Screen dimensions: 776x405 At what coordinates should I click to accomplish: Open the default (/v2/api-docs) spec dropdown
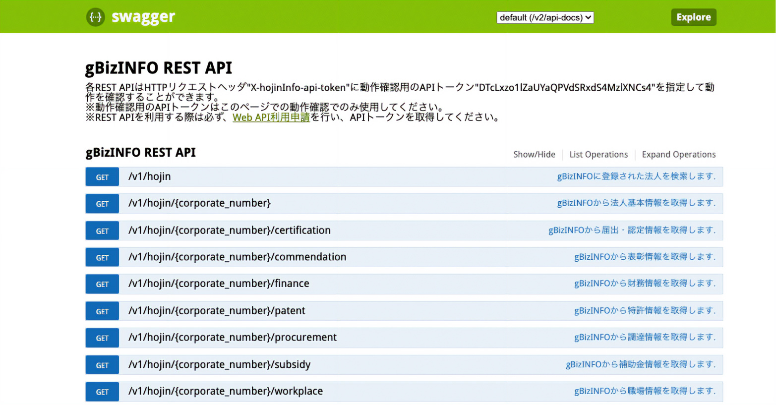545,17
